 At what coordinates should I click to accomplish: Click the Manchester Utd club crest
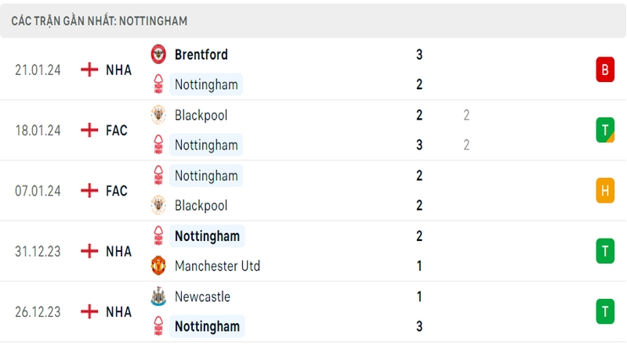coord(158,266)
